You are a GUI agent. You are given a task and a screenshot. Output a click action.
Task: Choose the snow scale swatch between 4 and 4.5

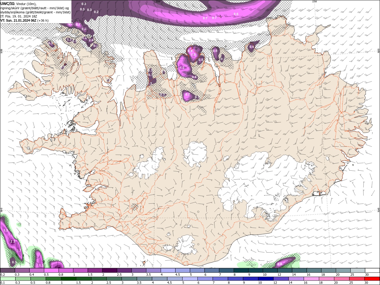168,270
